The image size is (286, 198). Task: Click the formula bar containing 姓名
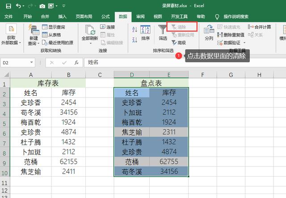(185, 63)
